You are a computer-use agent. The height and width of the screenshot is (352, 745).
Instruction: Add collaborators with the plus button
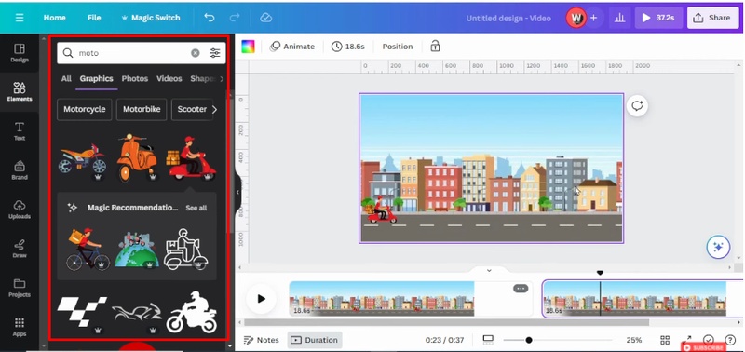[594, 18]
